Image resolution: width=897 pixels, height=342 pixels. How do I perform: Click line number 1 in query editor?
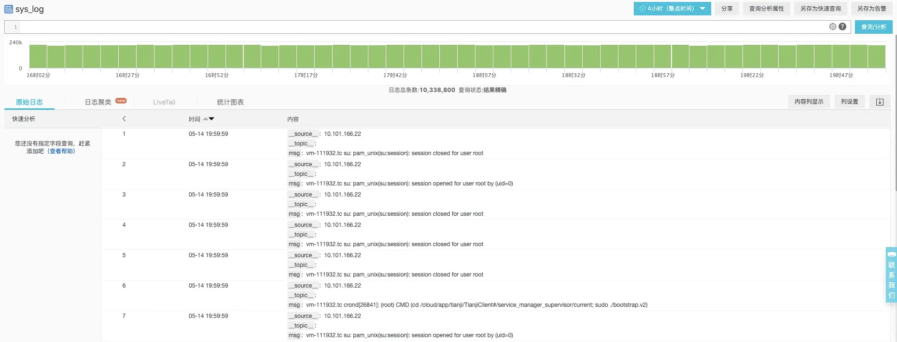15,27
